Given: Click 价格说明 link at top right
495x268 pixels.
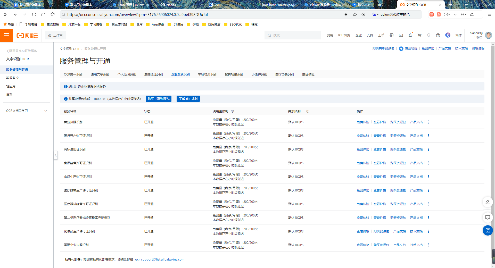Looking at the screenshot, I should click(x=478, y=48).
